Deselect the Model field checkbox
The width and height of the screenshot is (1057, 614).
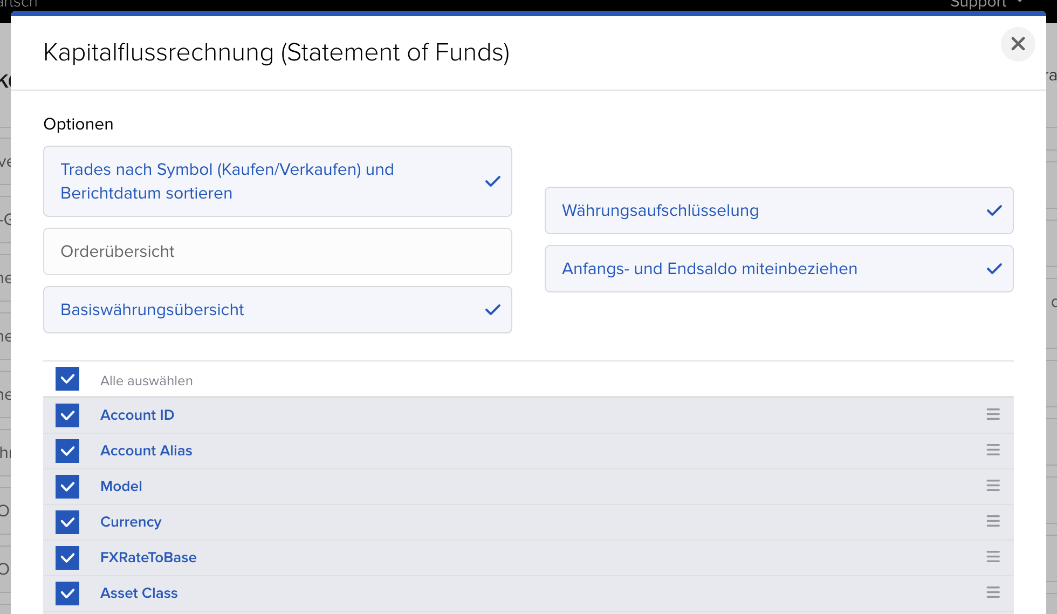67,487
